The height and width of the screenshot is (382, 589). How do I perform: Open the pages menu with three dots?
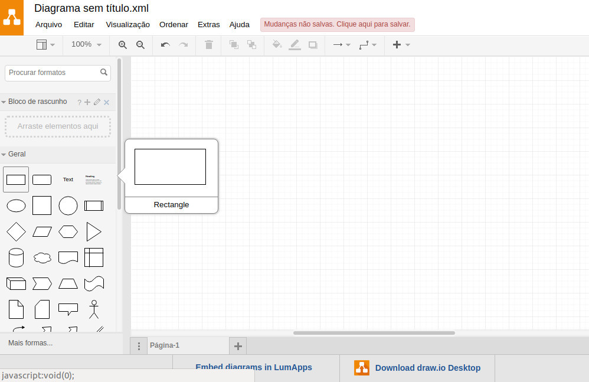[x=139, y=346]
